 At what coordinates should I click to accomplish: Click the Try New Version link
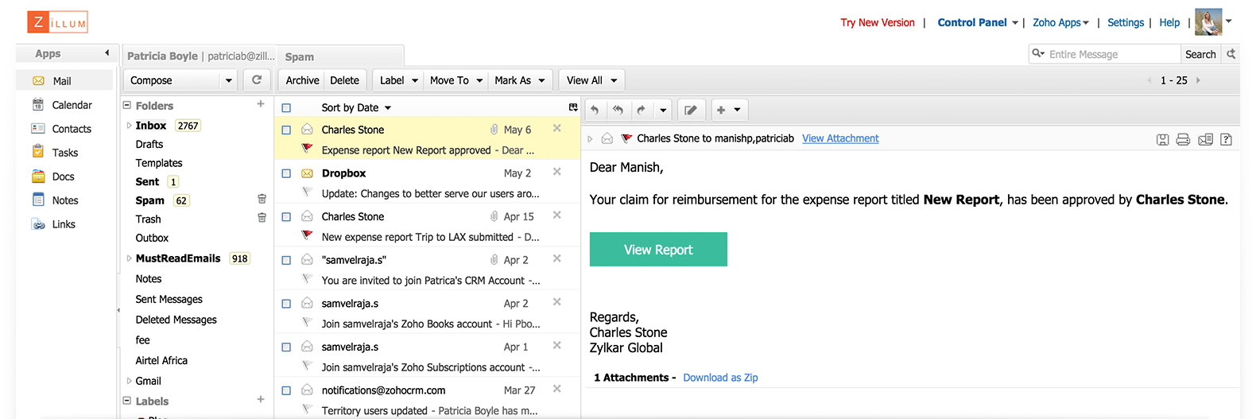coord(878,22)
